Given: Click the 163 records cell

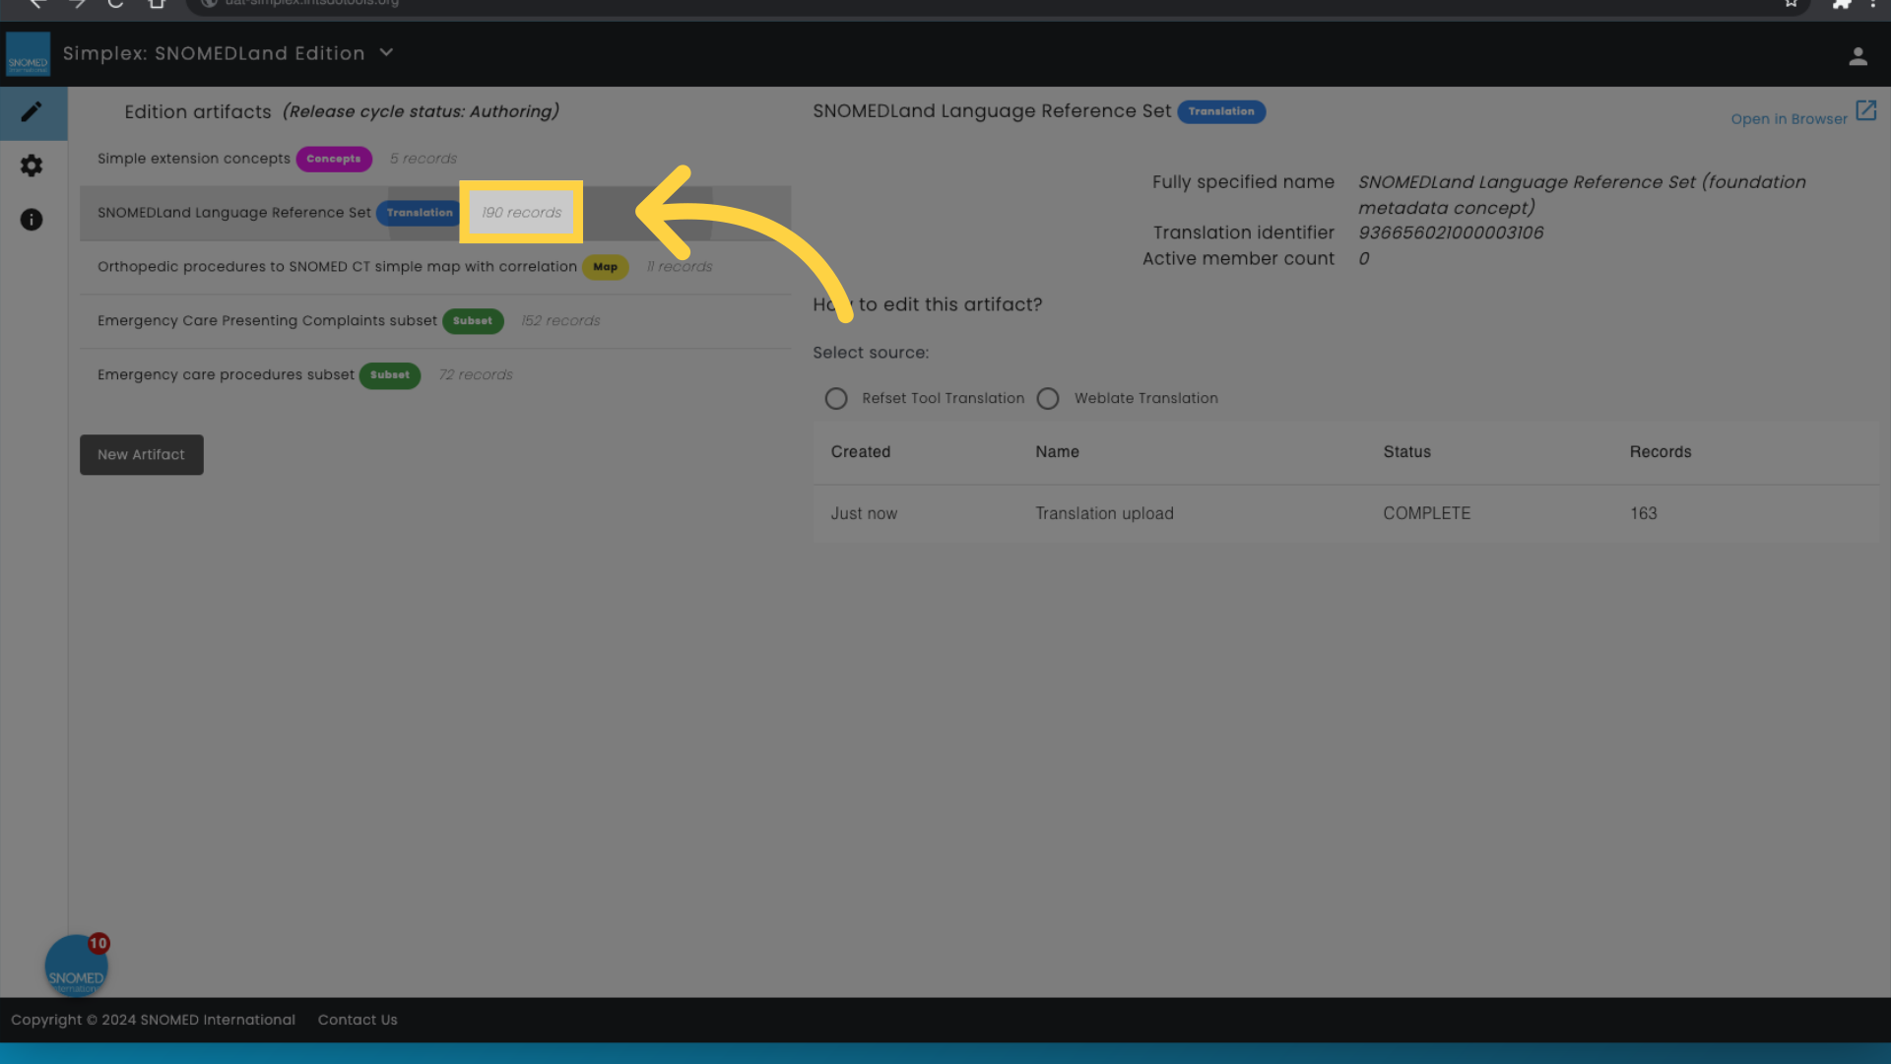Looking at the screenshot, I should tap(1643, 514).
